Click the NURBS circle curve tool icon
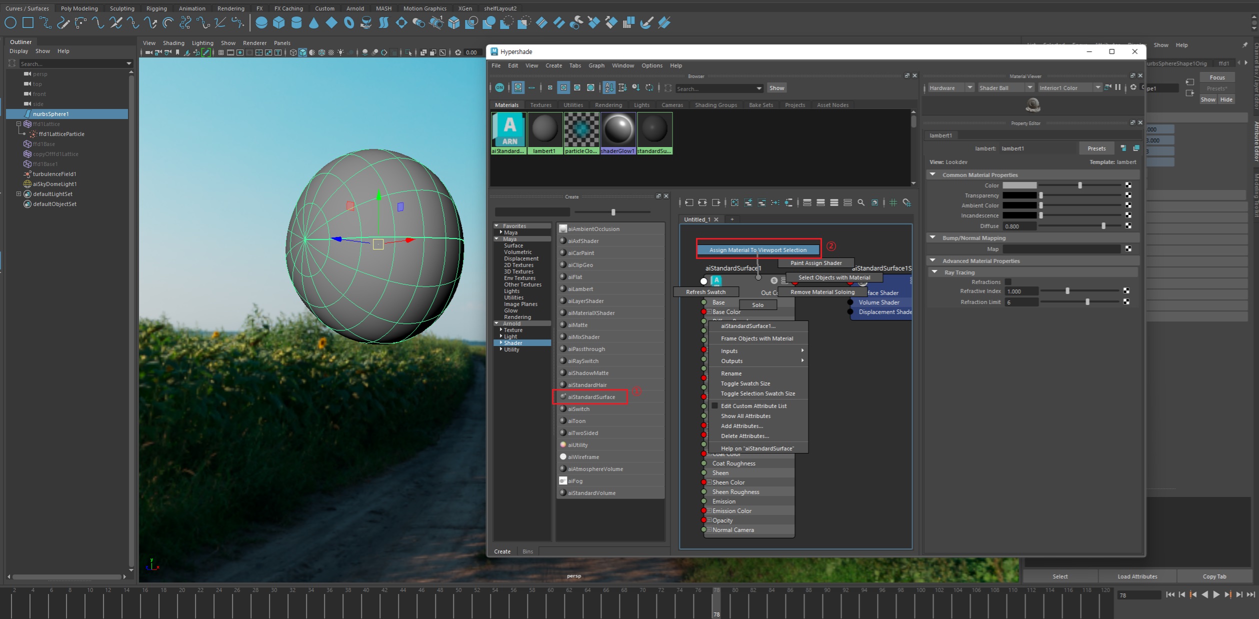The image size is (1259, 619). 10,22
